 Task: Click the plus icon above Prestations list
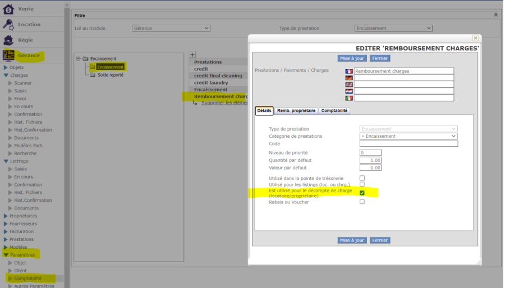click(192, 54)
